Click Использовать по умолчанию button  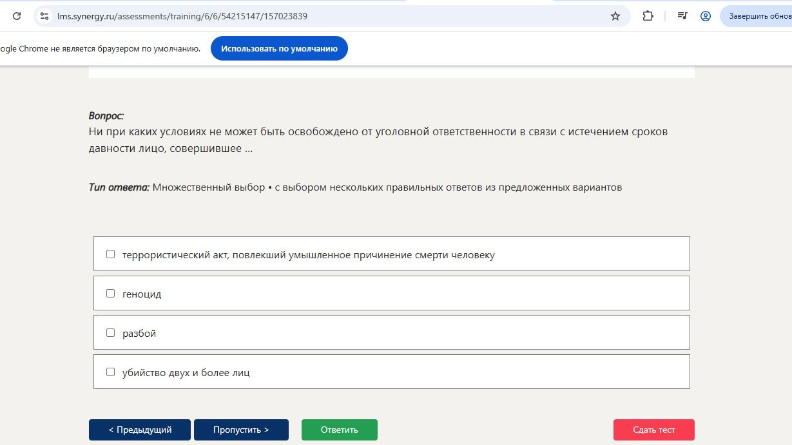click(279, 48)
